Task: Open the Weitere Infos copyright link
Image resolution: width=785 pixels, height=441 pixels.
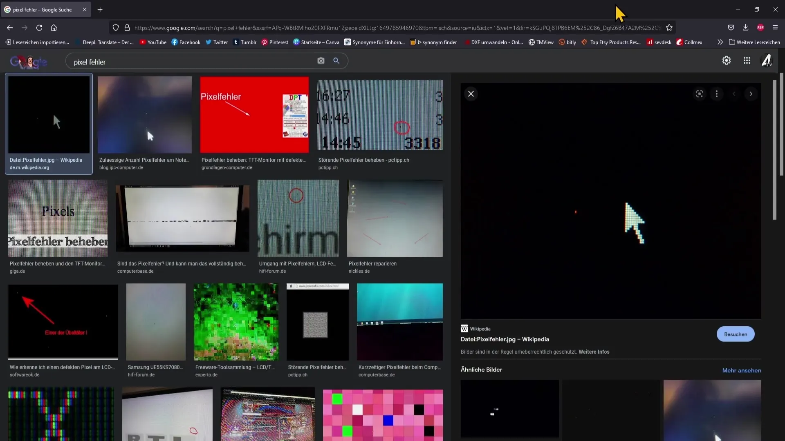Action: coord(594,352)
